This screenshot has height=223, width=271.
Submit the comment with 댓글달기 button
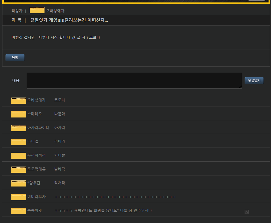click(254, 80)
